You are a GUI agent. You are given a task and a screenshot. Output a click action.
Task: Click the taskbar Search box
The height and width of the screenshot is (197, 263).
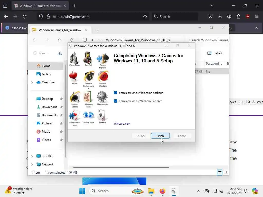point(117,191)
